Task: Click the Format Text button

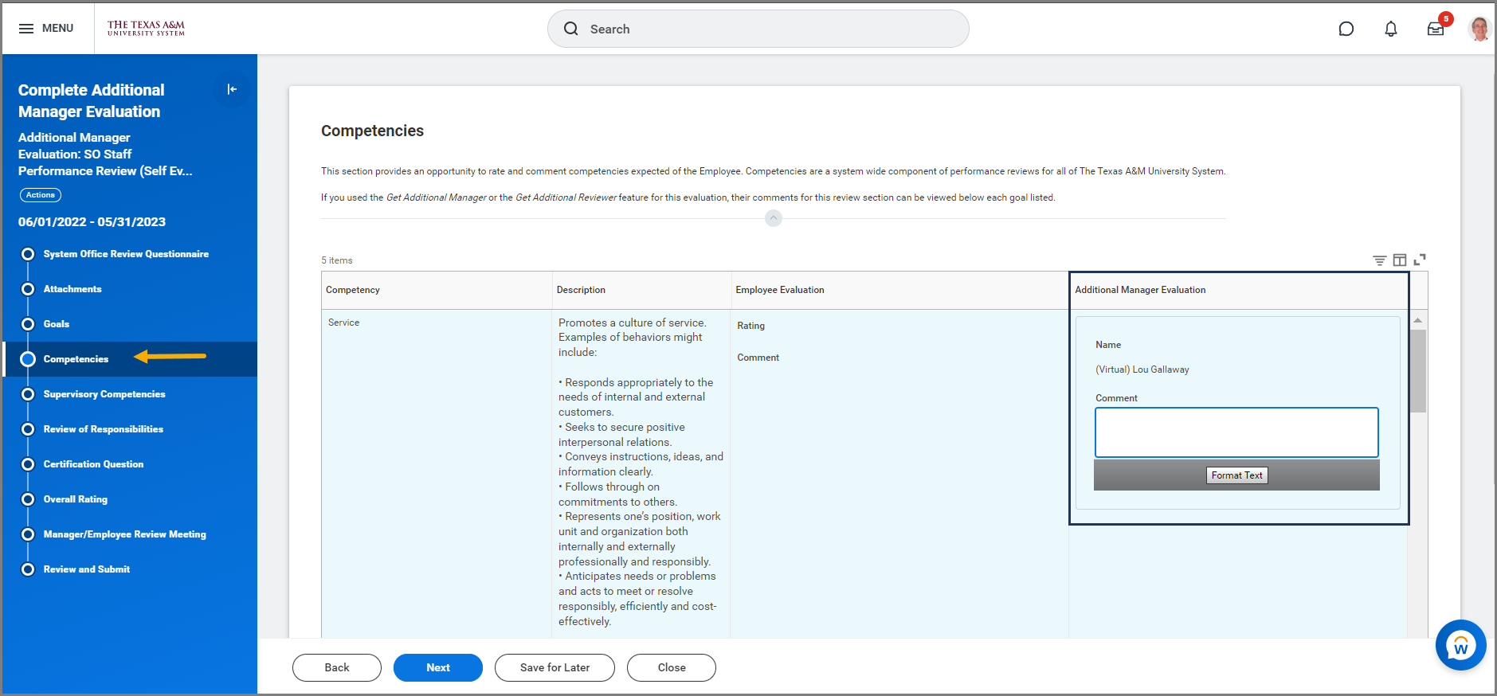Action: 1236,475
